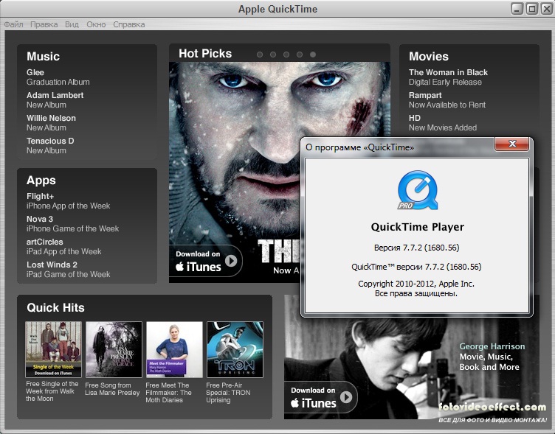Click Free Song from Lisa Marie Presley caption
The width and height of the screenshot is (555, 434).
(x=112, y=389)
